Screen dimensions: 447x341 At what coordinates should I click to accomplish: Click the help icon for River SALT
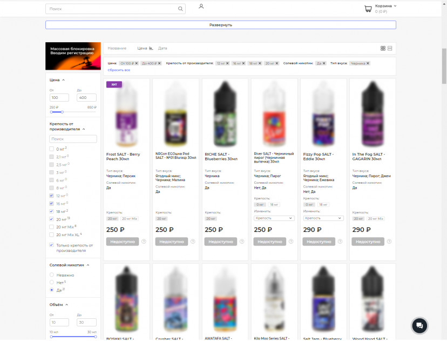point(291,242)
